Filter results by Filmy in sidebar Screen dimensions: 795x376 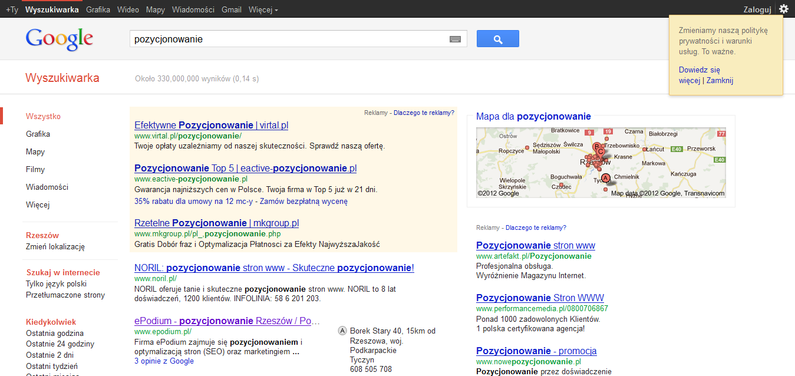(x=35, y=169)
